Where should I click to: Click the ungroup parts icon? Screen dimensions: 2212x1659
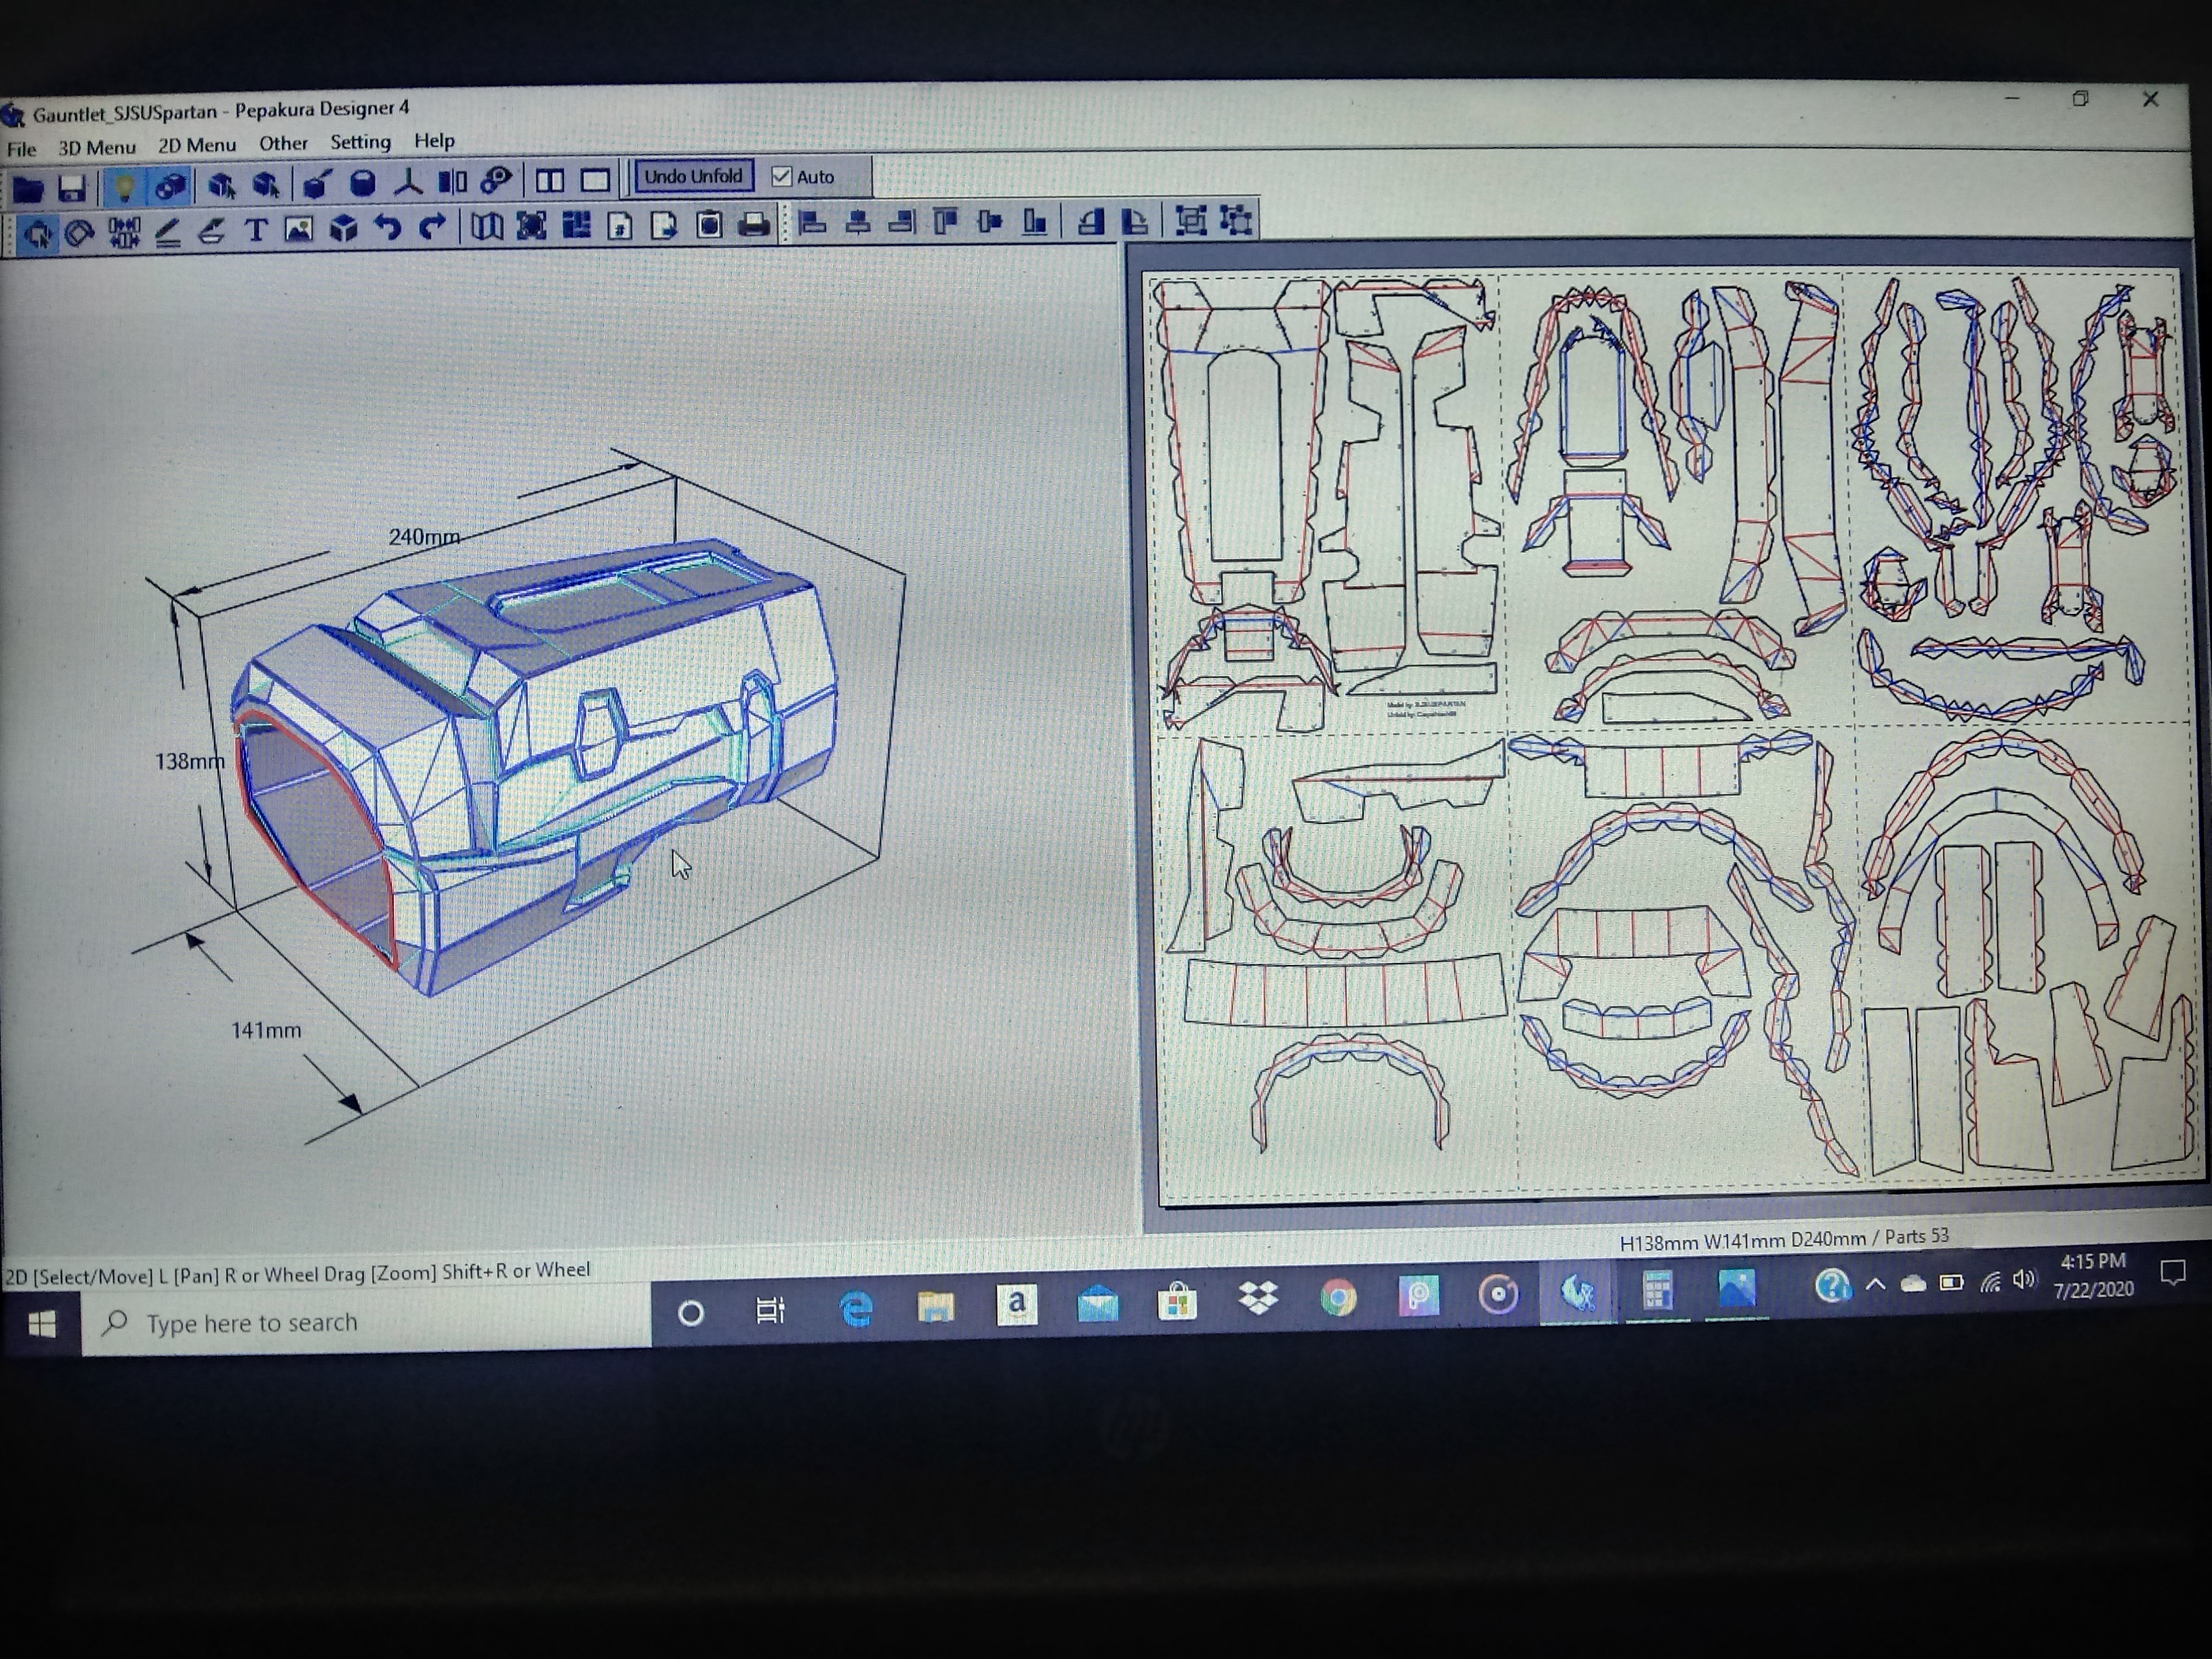[x=1236, y=219]
